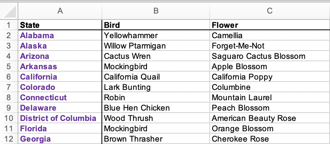The width and height of the screenshot is (330, 144).
Task: Click the Yellowhammer cell
Action: pyautogui.click(x=156, y=35)
